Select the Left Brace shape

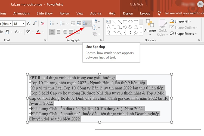click(x=125, y=33)
